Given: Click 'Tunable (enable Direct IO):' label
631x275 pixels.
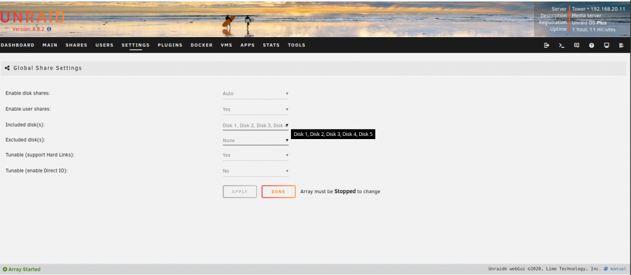Looking at the screenshot, I should [x=37, y=171].
